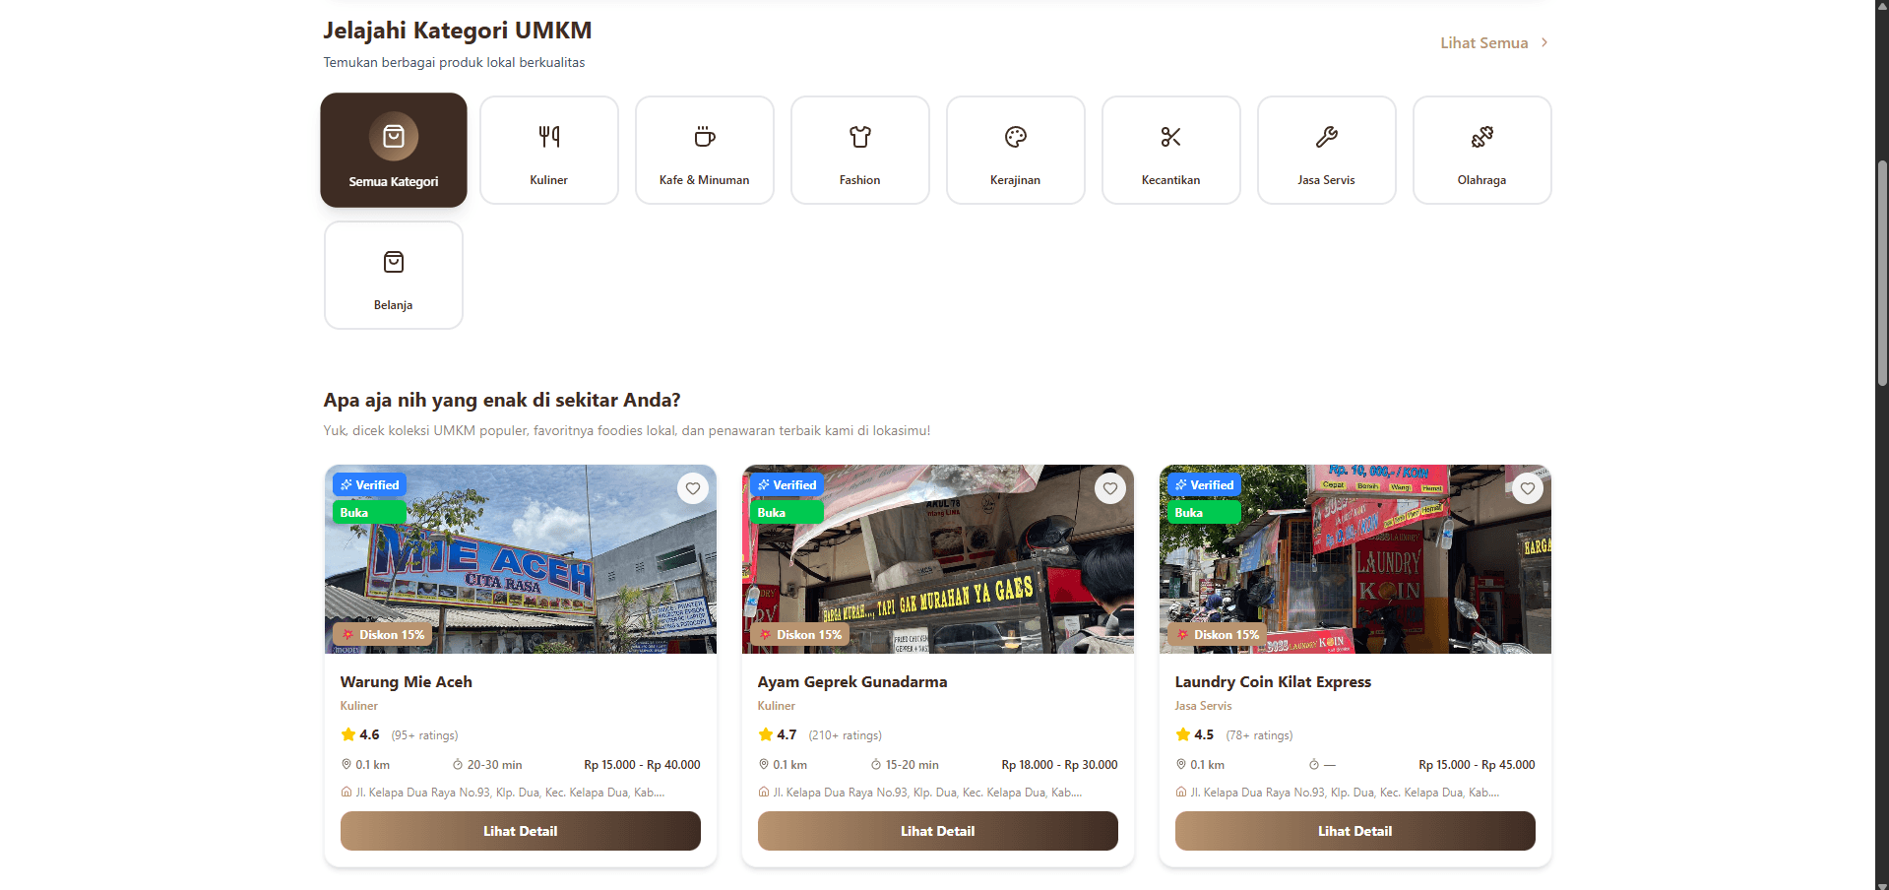Favorite Warung Mie Aceh with the heart toggle
This screenshot has height=890, width=1889.
(692, 488)
